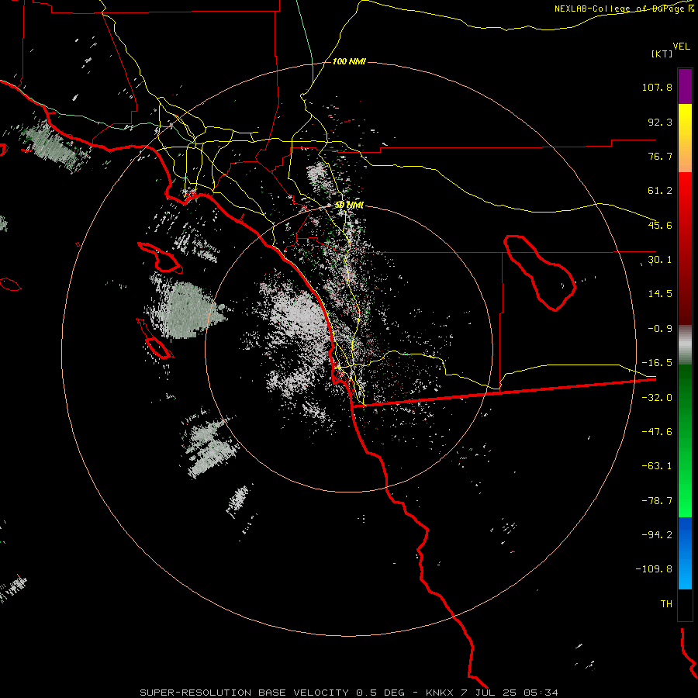The height and width of the screenshot is (698, 698).
Task: Pick the blue segment of the color bar
Action: click(685, 553)
